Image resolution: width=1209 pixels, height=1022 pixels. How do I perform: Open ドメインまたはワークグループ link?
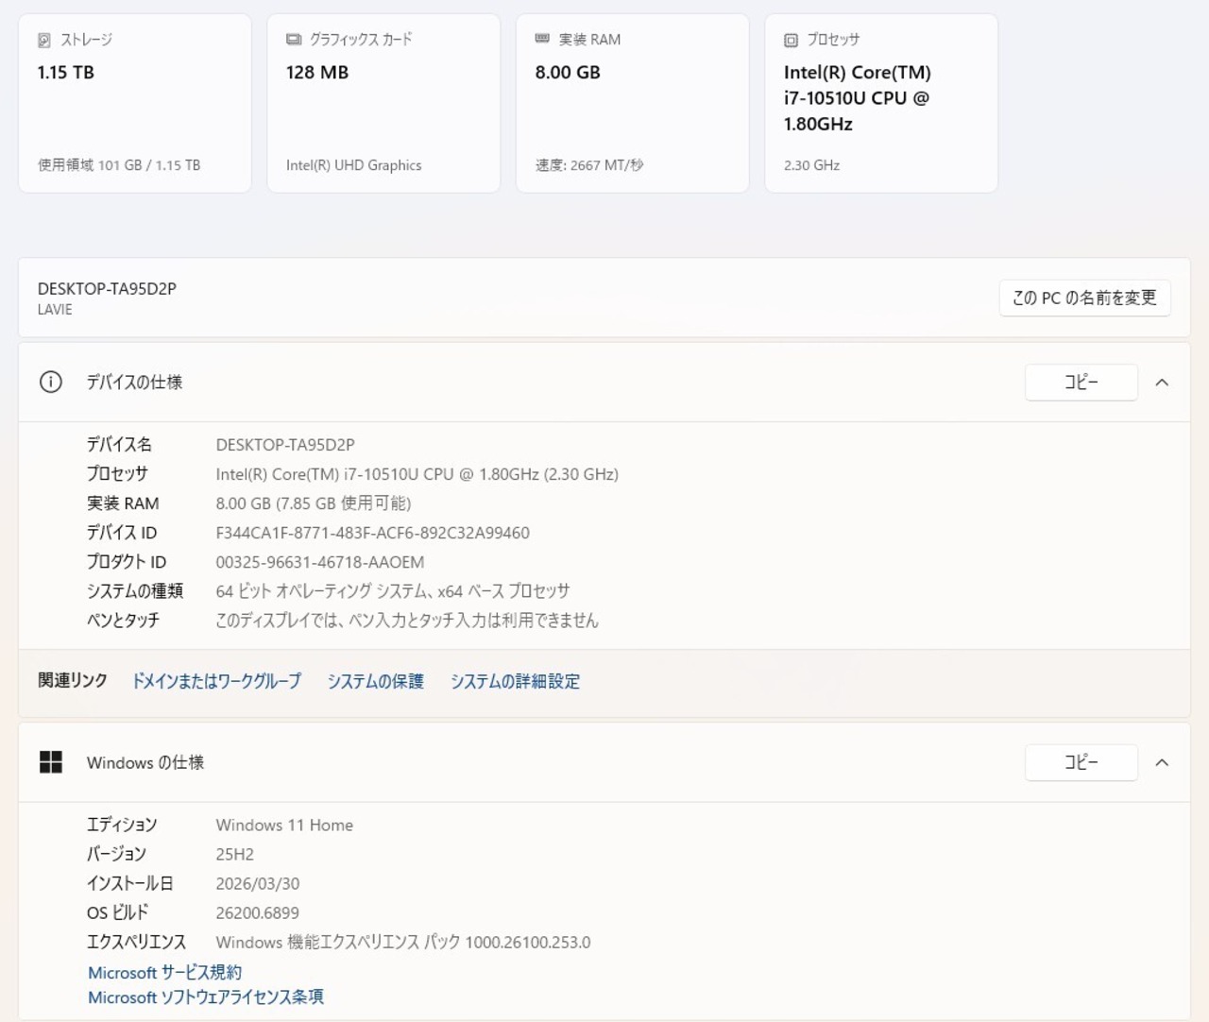216,681
